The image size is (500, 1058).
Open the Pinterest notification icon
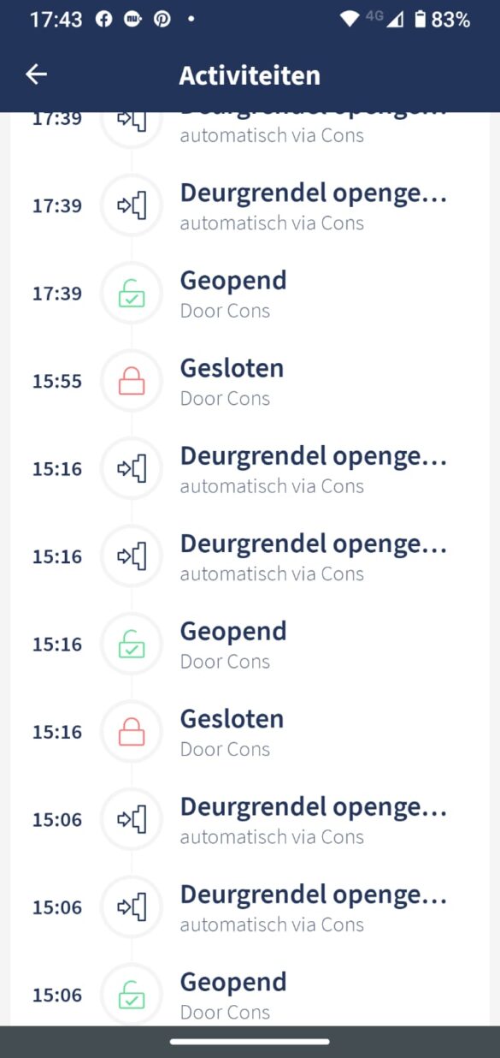coord(162,19)
